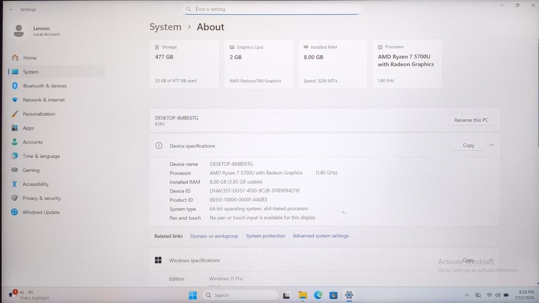The height and width of the screenshot is (303, 539).
Task: Click the volume speaker tray icon
Action: (497, 295)
